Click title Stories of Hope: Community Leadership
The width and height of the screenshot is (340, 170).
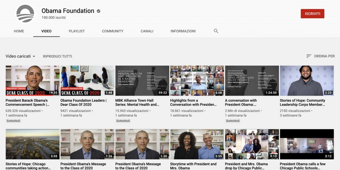pyautogui.click(x=302, y=102)
